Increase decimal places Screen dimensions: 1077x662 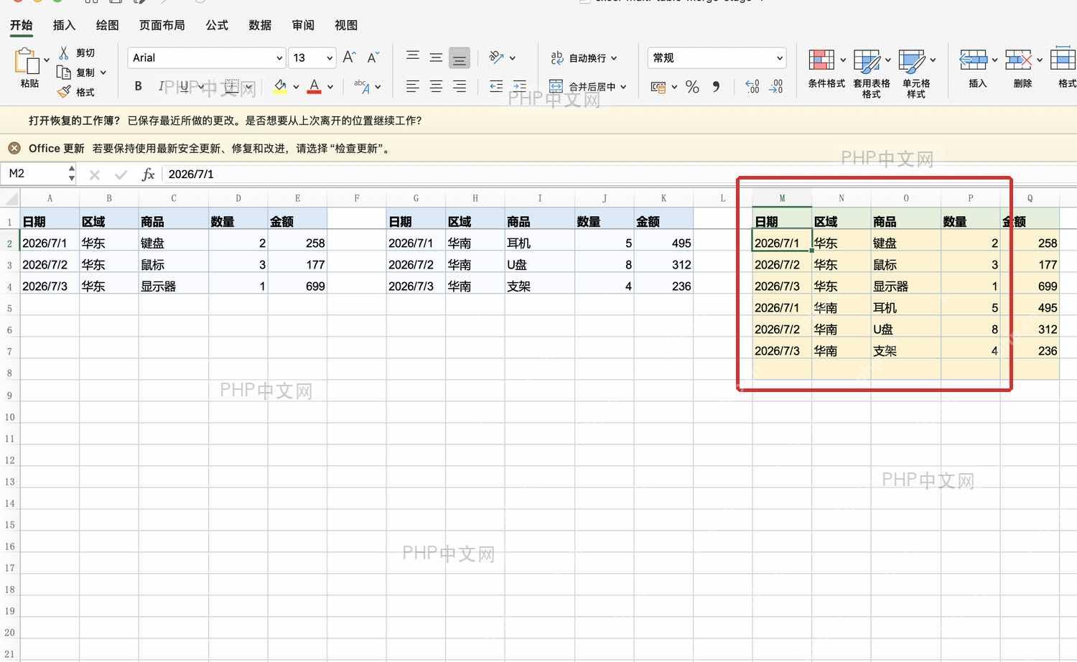pos(752,87)
